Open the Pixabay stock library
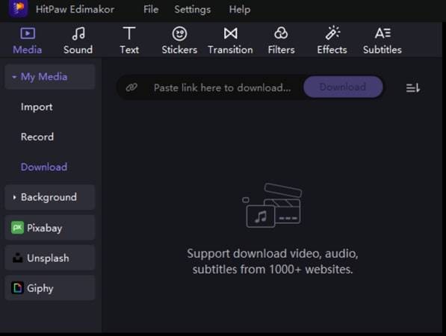Viewport: 446px width, 336px height. click(x=50, y=228)
